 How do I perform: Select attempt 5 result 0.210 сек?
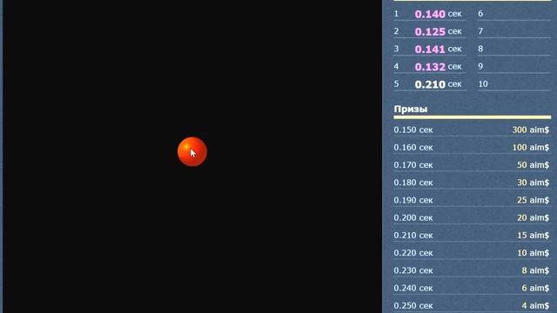[438, 84]
